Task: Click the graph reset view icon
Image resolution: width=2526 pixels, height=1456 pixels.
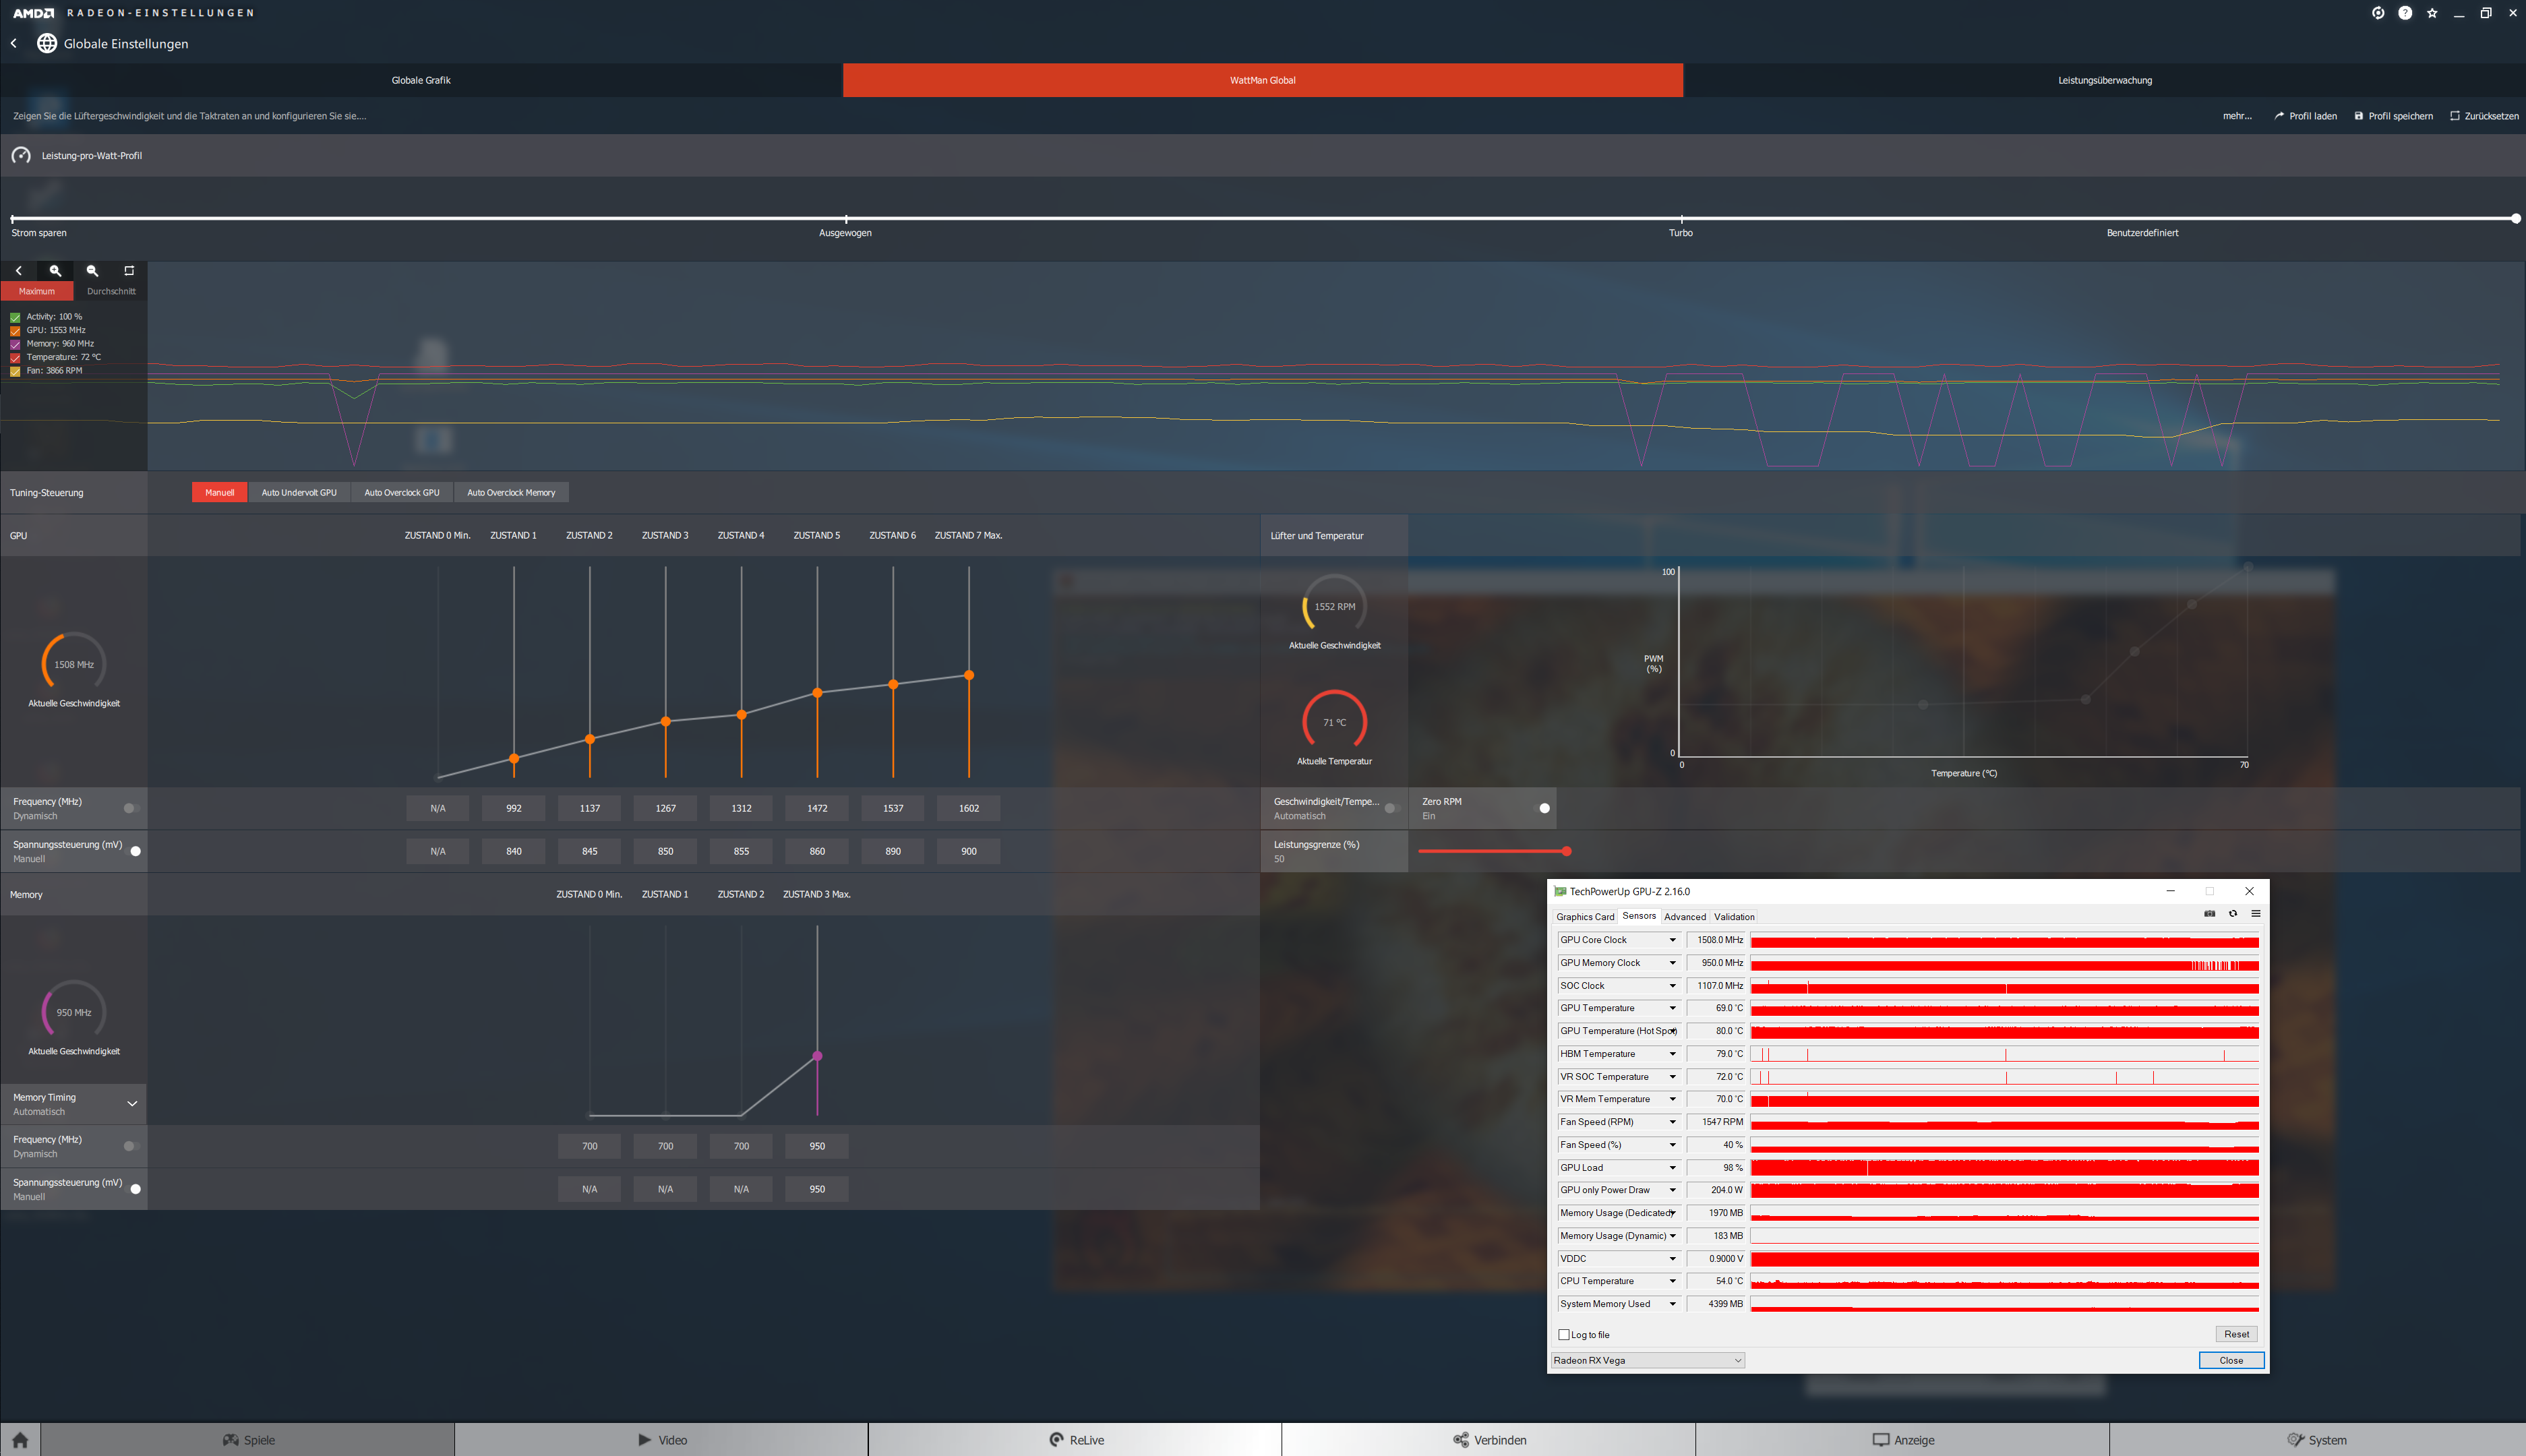Action: click(x=129, y=271)
